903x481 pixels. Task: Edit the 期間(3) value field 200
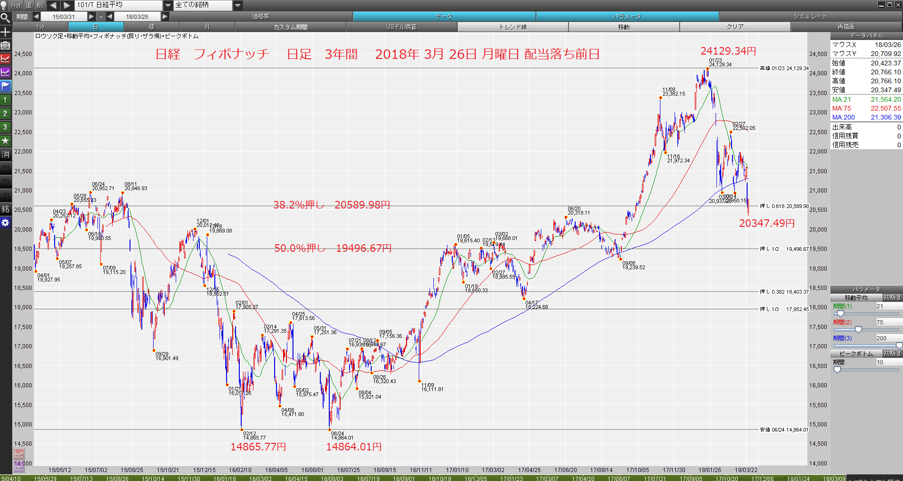(889, 338)
